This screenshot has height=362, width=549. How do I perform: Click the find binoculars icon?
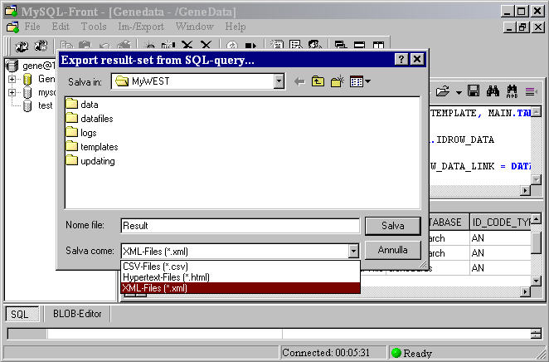493,91
